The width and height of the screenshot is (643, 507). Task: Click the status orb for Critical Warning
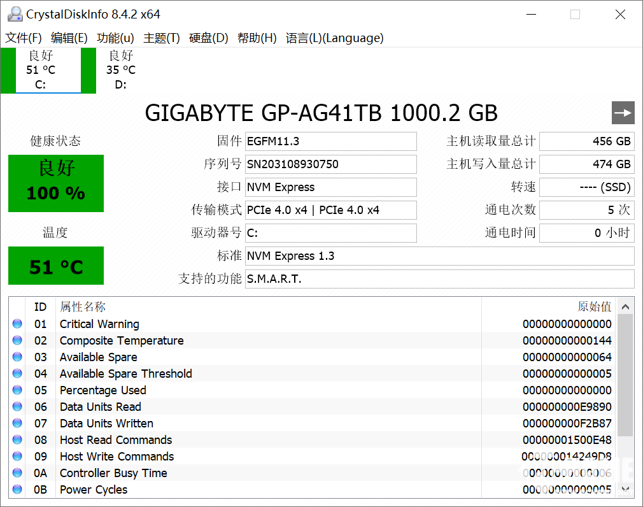click(x=17, y=324)
